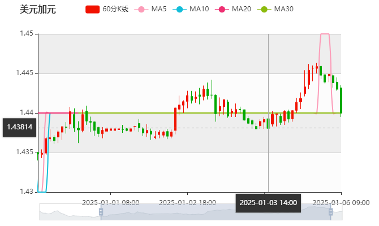379x226 pixels.
Task: Click the red 60分K线 legend swatch
Action: click(x=92, y=9)
